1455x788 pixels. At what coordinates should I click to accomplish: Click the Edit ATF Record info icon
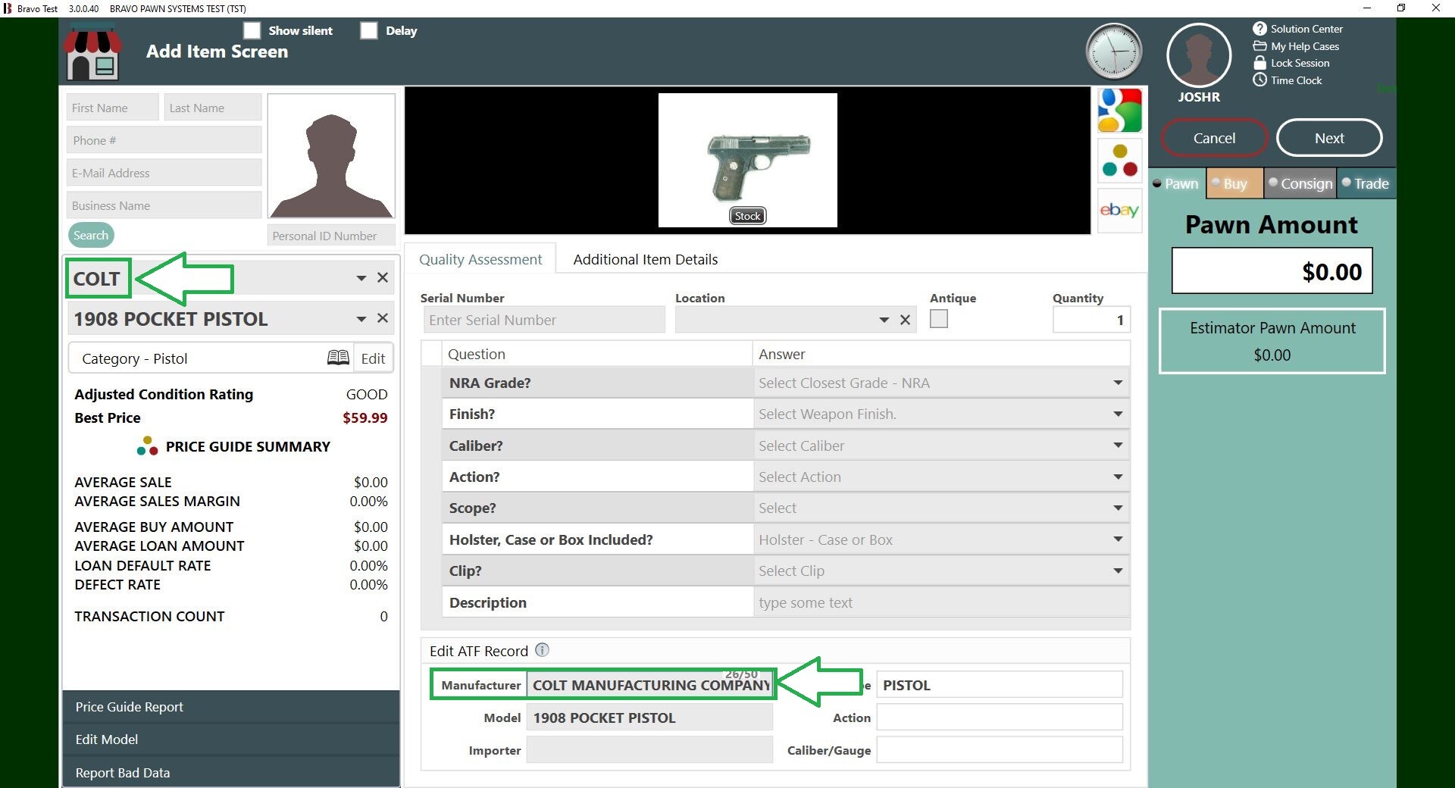pyautogui.click(x=542, y=650)
